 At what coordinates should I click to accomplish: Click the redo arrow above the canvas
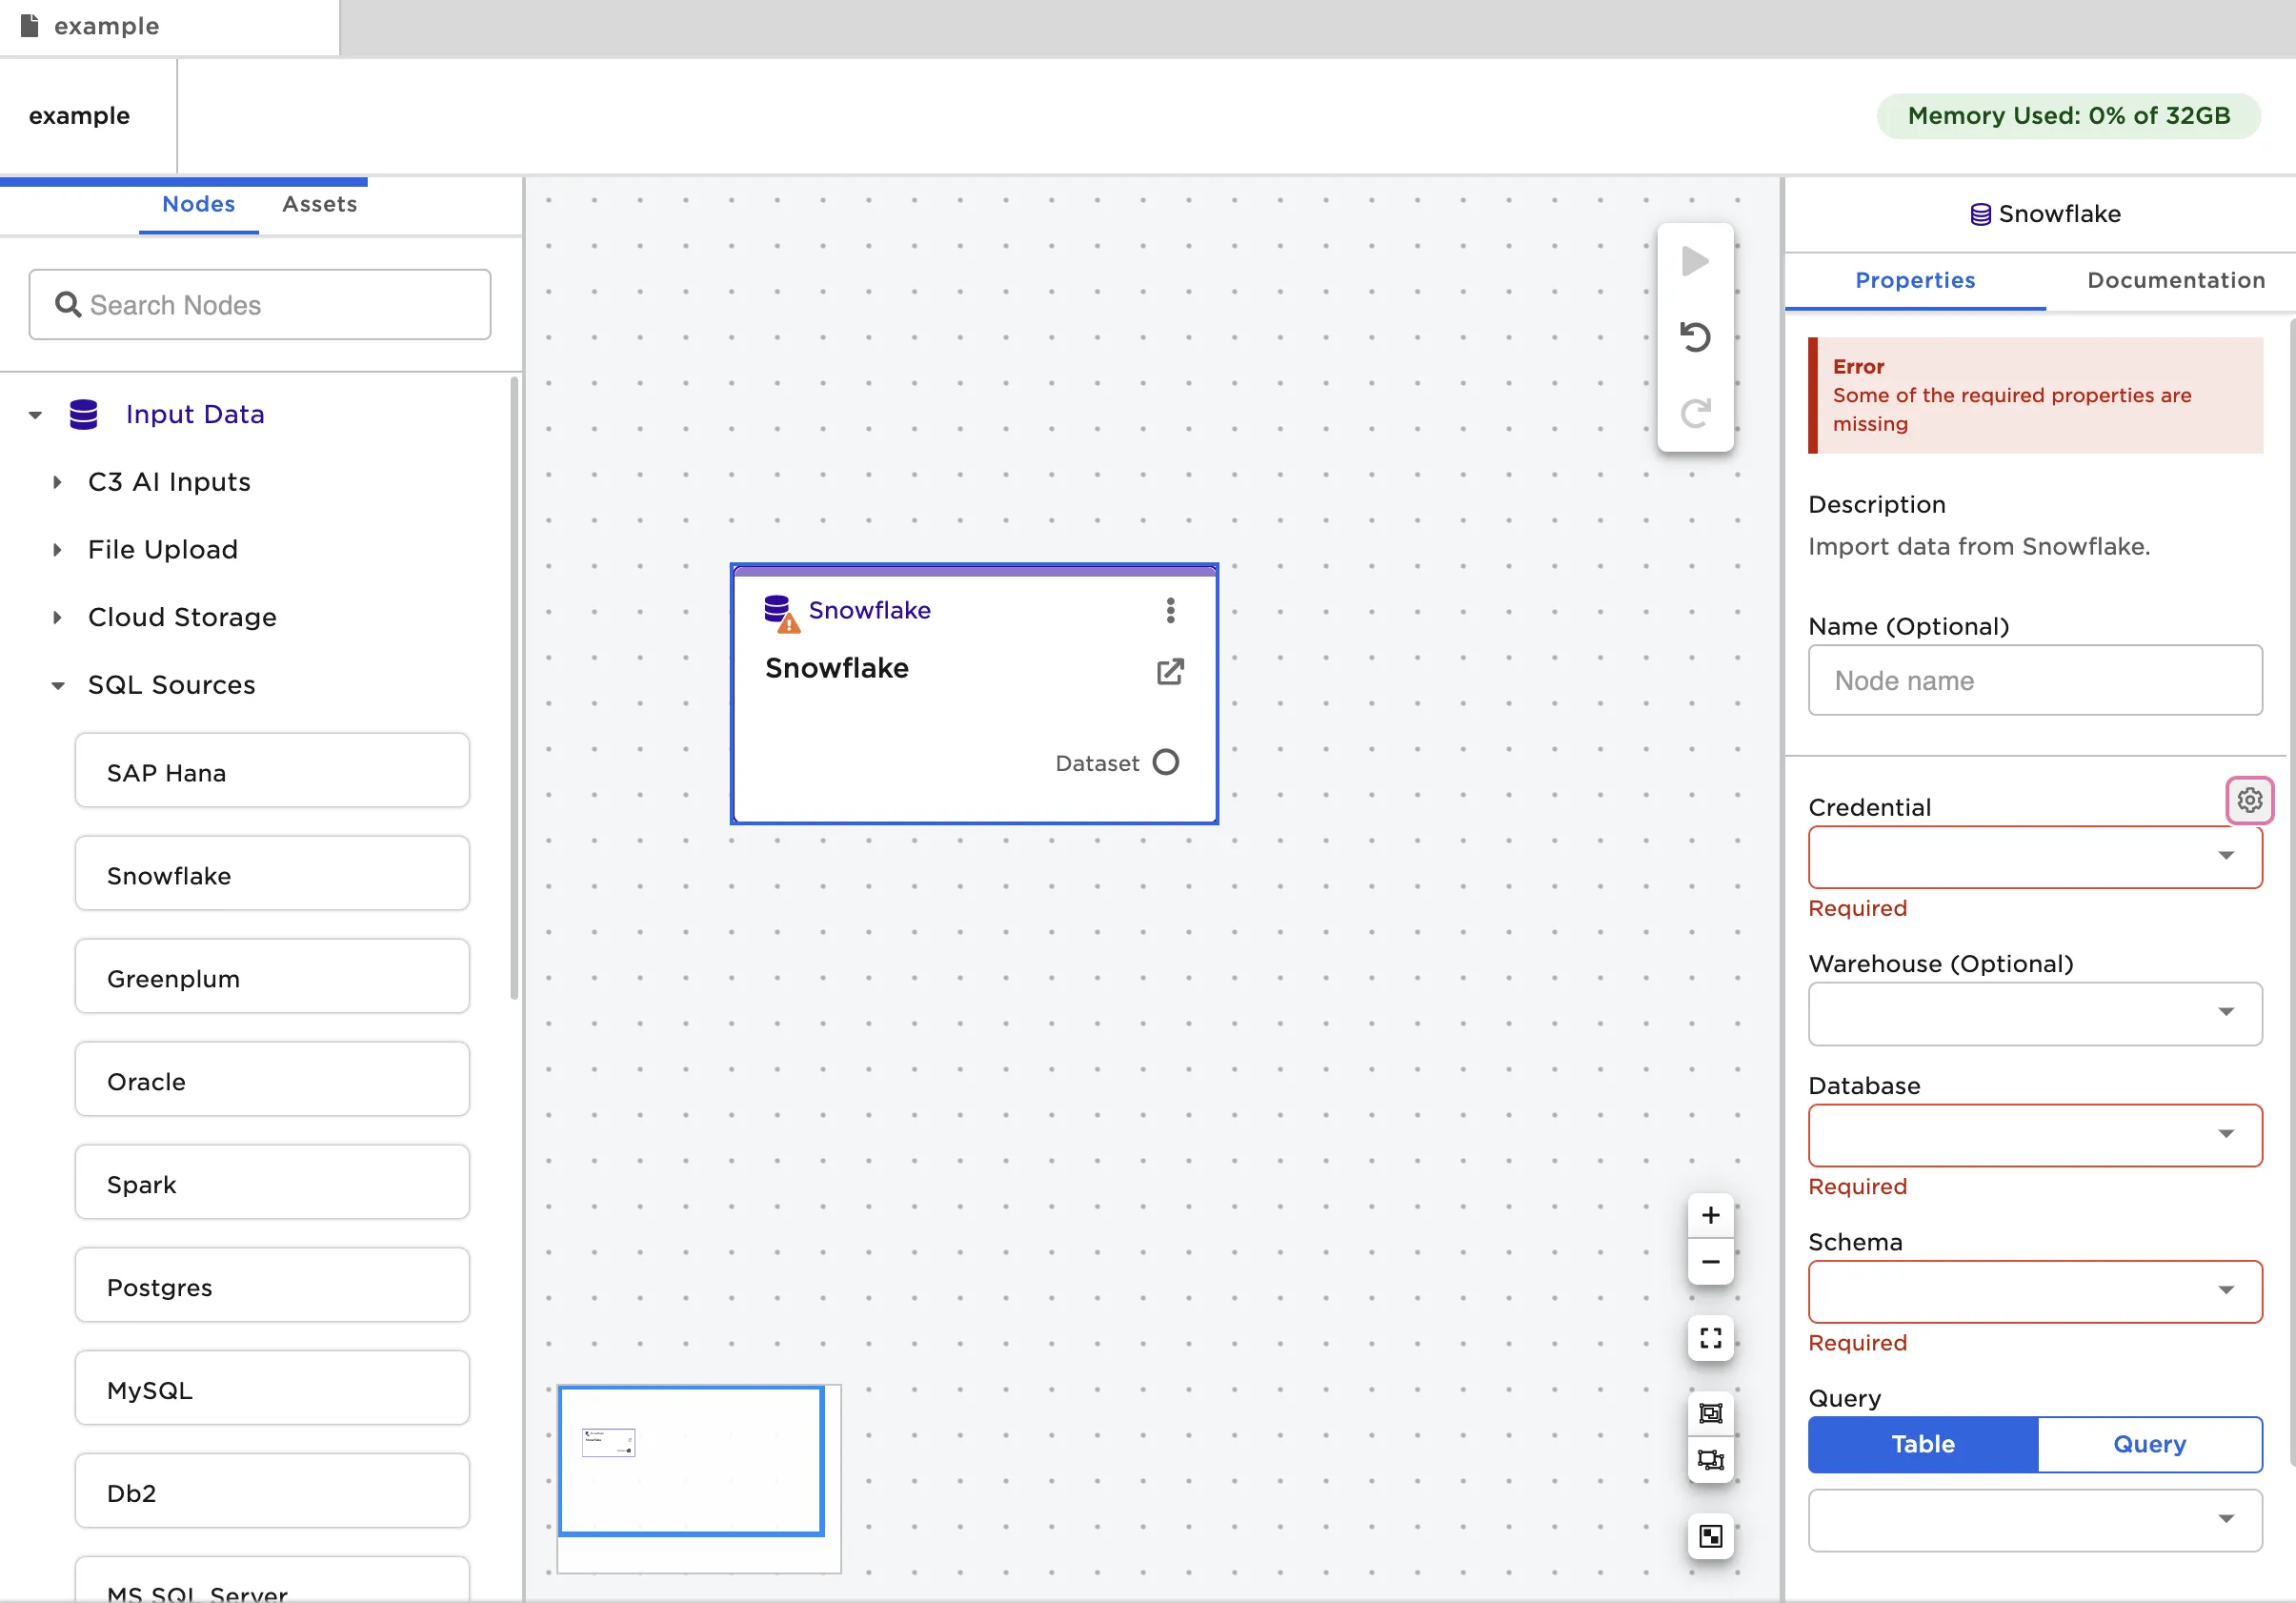click(1694, 413)
